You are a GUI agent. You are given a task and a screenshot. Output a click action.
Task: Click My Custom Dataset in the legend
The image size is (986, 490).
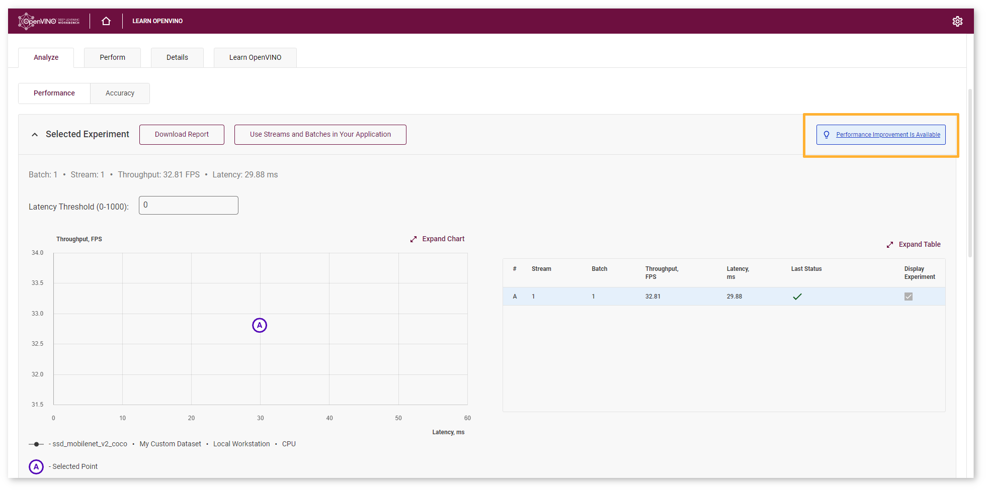(170, 444)
